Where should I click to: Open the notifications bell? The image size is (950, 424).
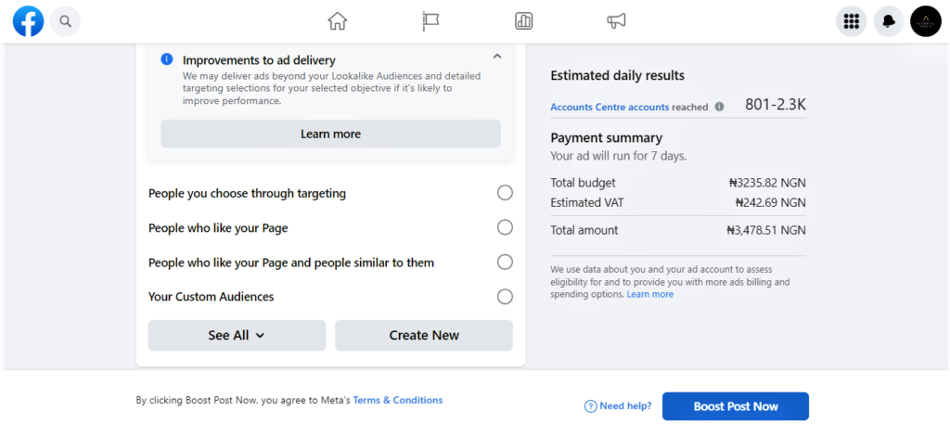(889, 21)
